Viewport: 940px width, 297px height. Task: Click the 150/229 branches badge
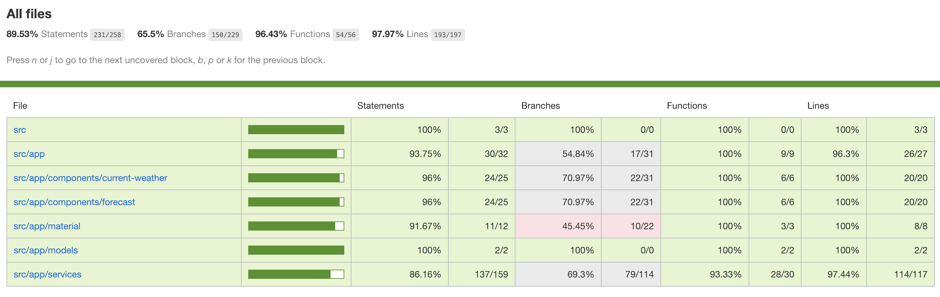tap(225, 35)
